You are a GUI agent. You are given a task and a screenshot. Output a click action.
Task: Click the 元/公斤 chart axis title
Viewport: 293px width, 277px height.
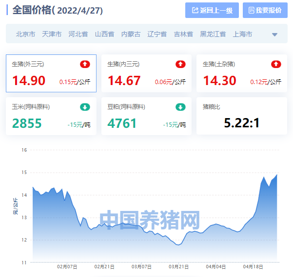pos(16,206)
